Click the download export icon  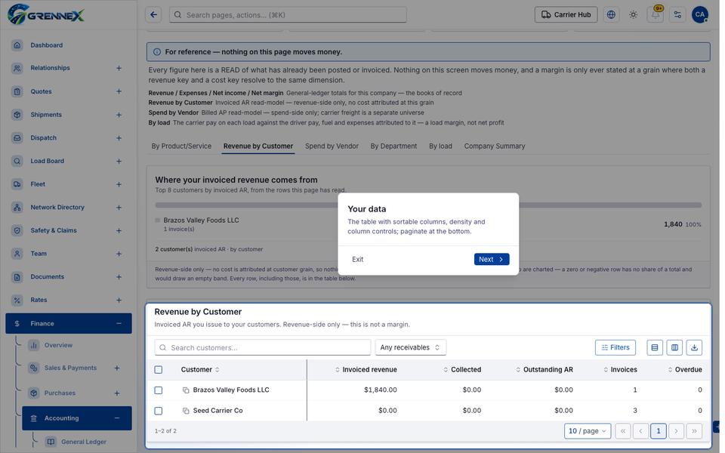[694, 347]
